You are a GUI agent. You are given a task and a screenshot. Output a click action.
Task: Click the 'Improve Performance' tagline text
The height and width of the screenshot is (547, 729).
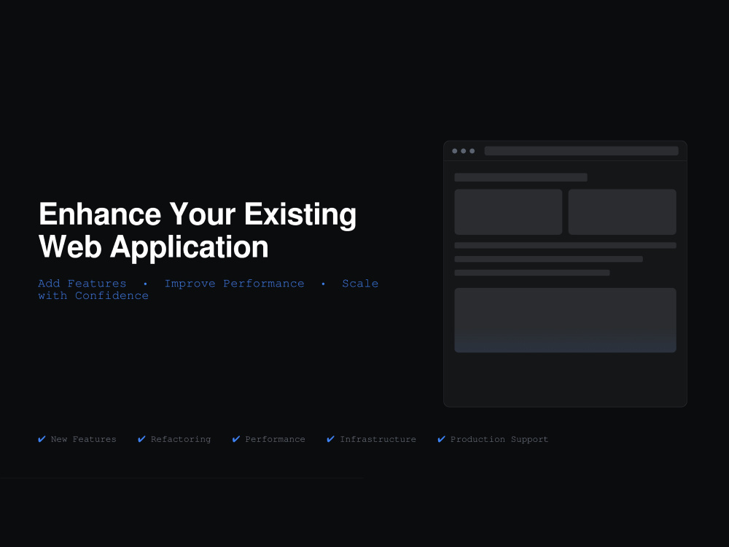point(234,283)
